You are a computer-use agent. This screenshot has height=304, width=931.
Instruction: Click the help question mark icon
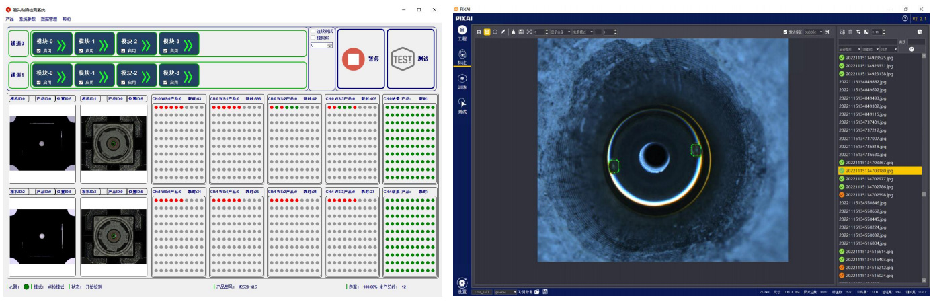(905, 19)
